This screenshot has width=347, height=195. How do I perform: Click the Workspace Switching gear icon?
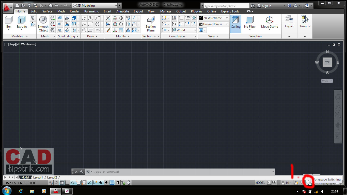309,182
